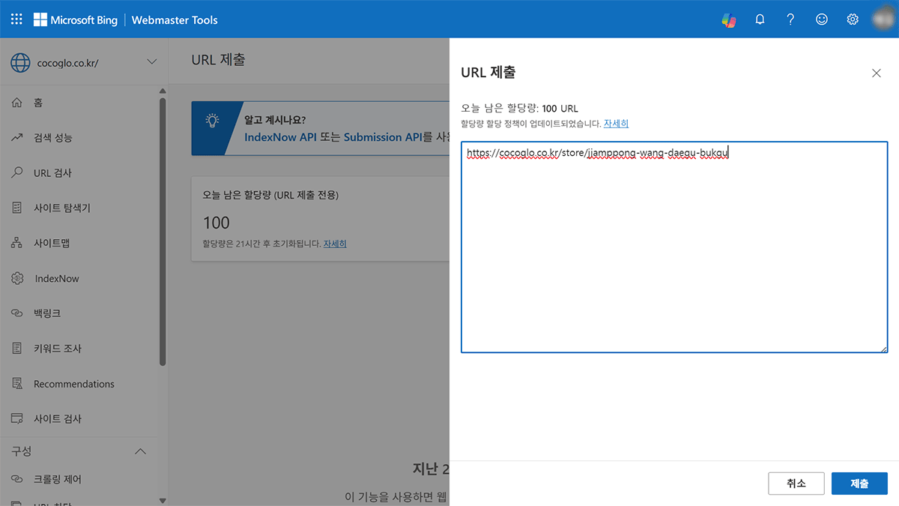Open the Submission API link
Screen dimensions: 899x506
[382, 137]
